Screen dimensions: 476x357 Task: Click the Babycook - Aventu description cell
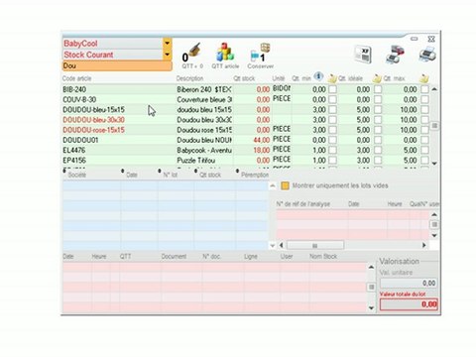point(204,150)
